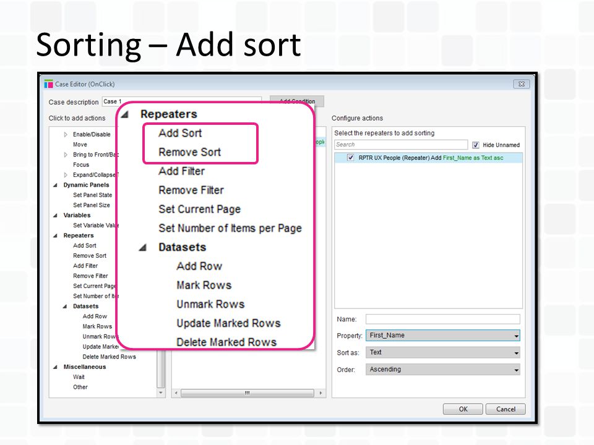Collapse the Dynamic Panels group

pyautogui.click(x=56, y=185)
